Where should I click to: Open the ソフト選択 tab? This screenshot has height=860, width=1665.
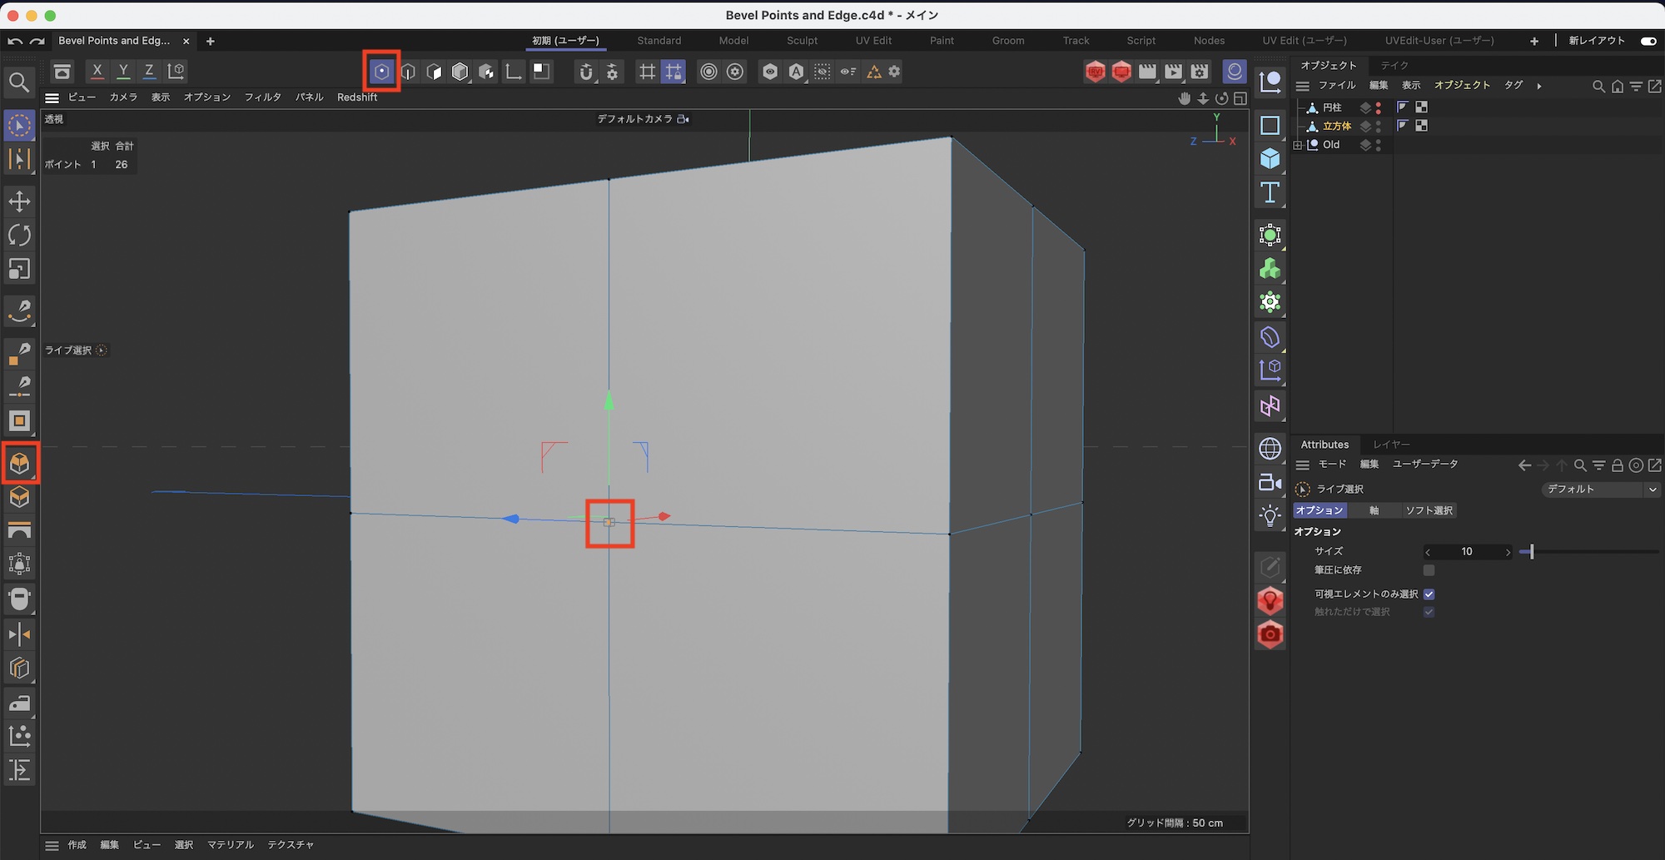pos(1429,510)
